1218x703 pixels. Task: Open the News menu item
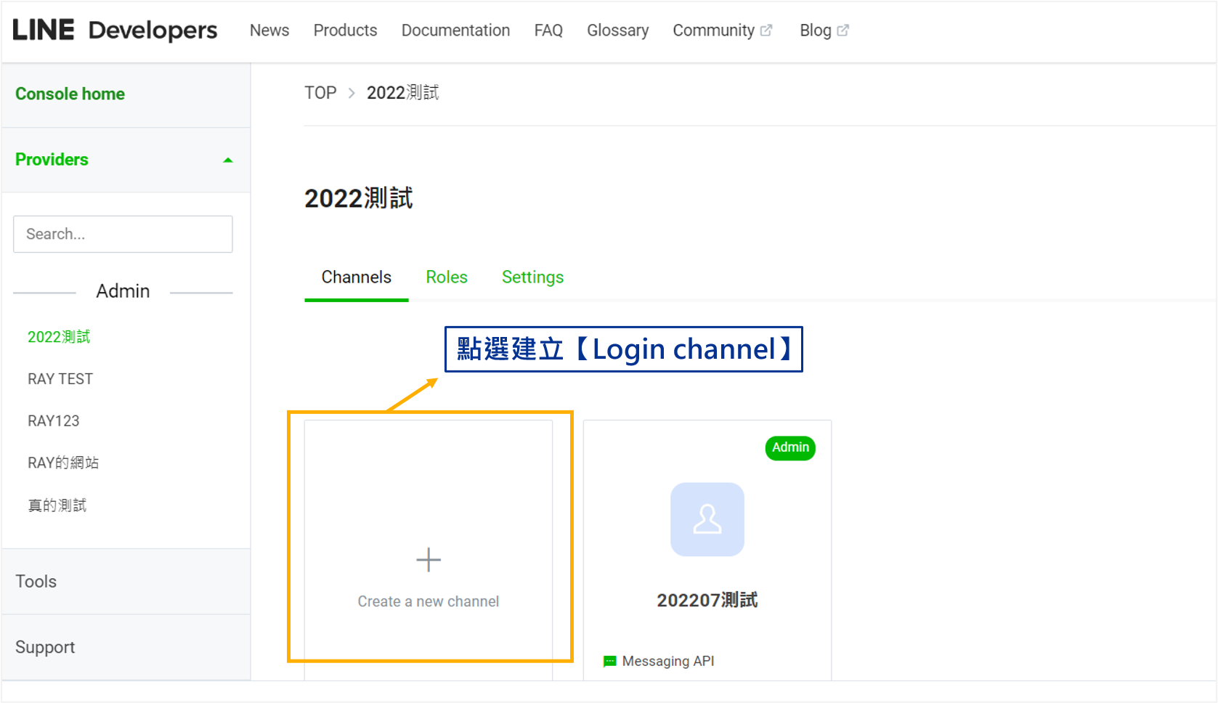tap(269, 30)
